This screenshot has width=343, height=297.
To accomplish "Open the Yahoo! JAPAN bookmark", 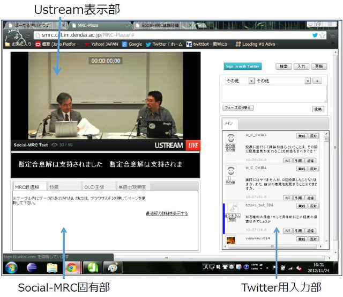I will point(101,44).
